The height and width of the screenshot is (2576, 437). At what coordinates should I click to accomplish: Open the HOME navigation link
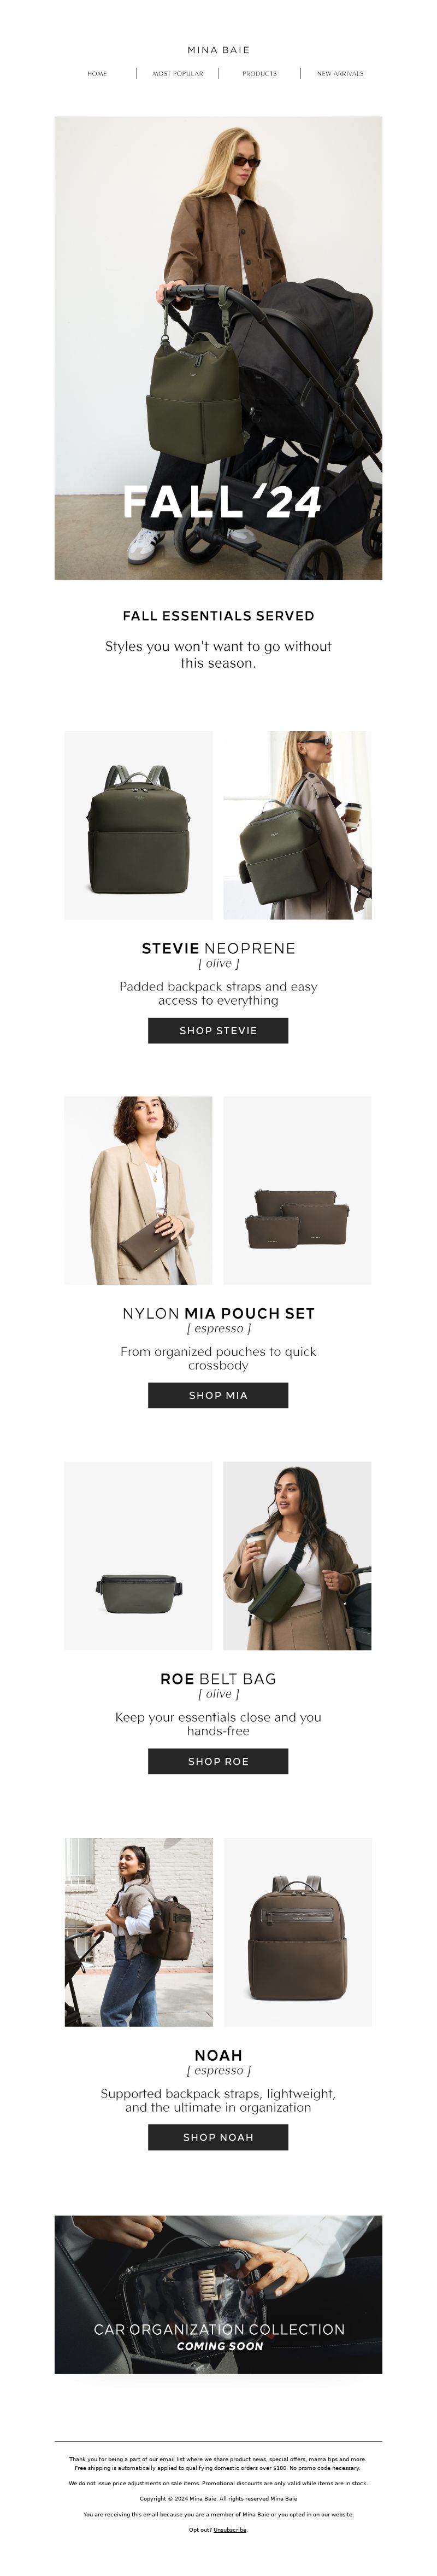tap(97, 73)
